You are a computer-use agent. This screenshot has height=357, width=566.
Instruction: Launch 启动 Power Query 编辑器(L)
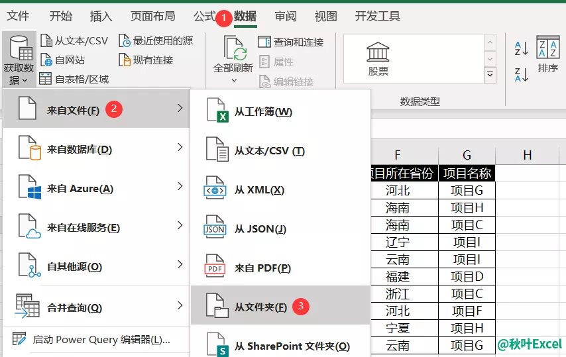pyautogui.click(x=96, y=340)
